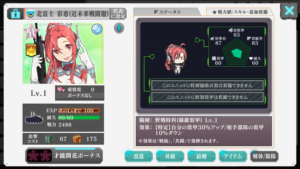Click the green 耐久 60/60 bar

point(79,117)
